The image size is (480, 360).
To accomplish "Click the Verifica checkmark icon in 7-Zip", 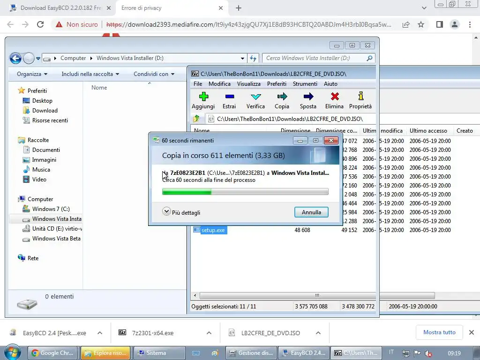I will pyautogui.click(x=255, y=97).
